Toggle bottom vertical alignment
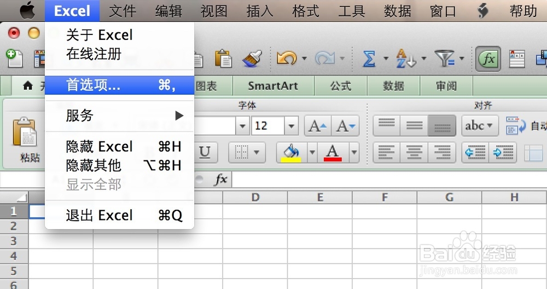The width and height of the screenshot is (547, 289). click(x=442, y=126)
